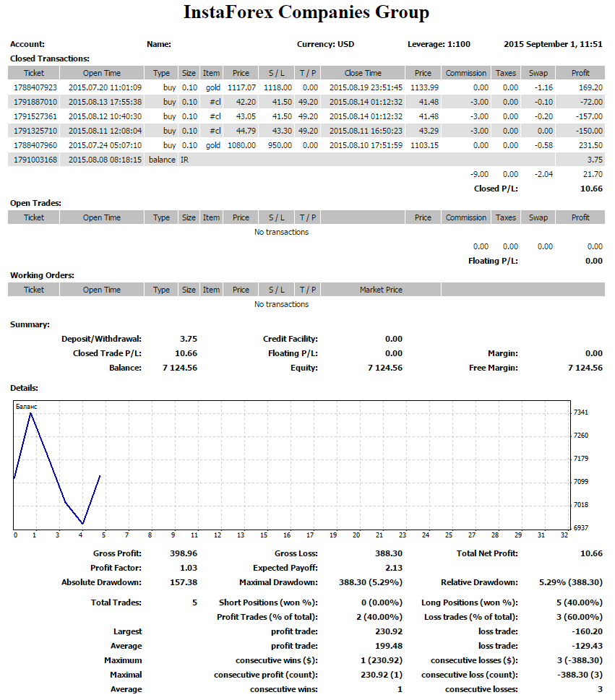Click the Credit Facility: label
Viewport: 615px width, 700px height.
tap(291, 339)
